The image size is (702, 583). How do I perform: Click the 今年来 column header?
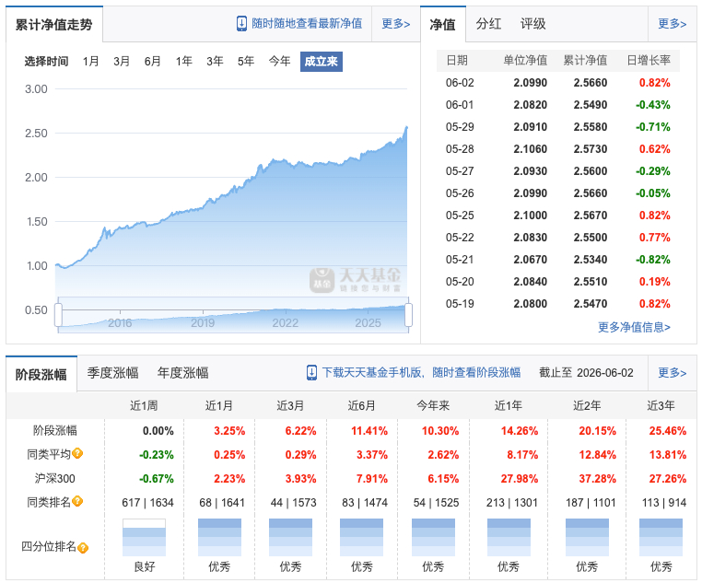(x=433, y=406)
